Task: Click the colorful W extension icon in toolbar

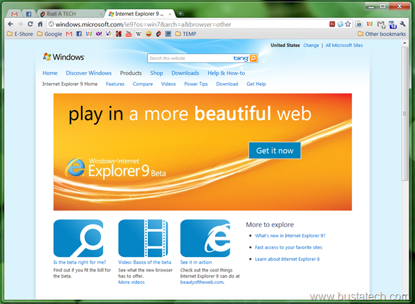Action: pos(369,24)
